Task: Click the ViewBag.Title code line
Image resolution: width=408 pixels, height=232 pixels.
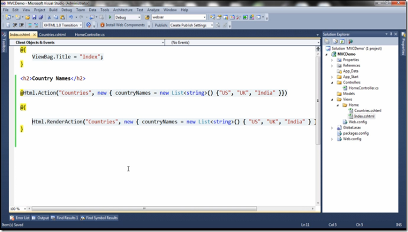Action: click(68, 57)
